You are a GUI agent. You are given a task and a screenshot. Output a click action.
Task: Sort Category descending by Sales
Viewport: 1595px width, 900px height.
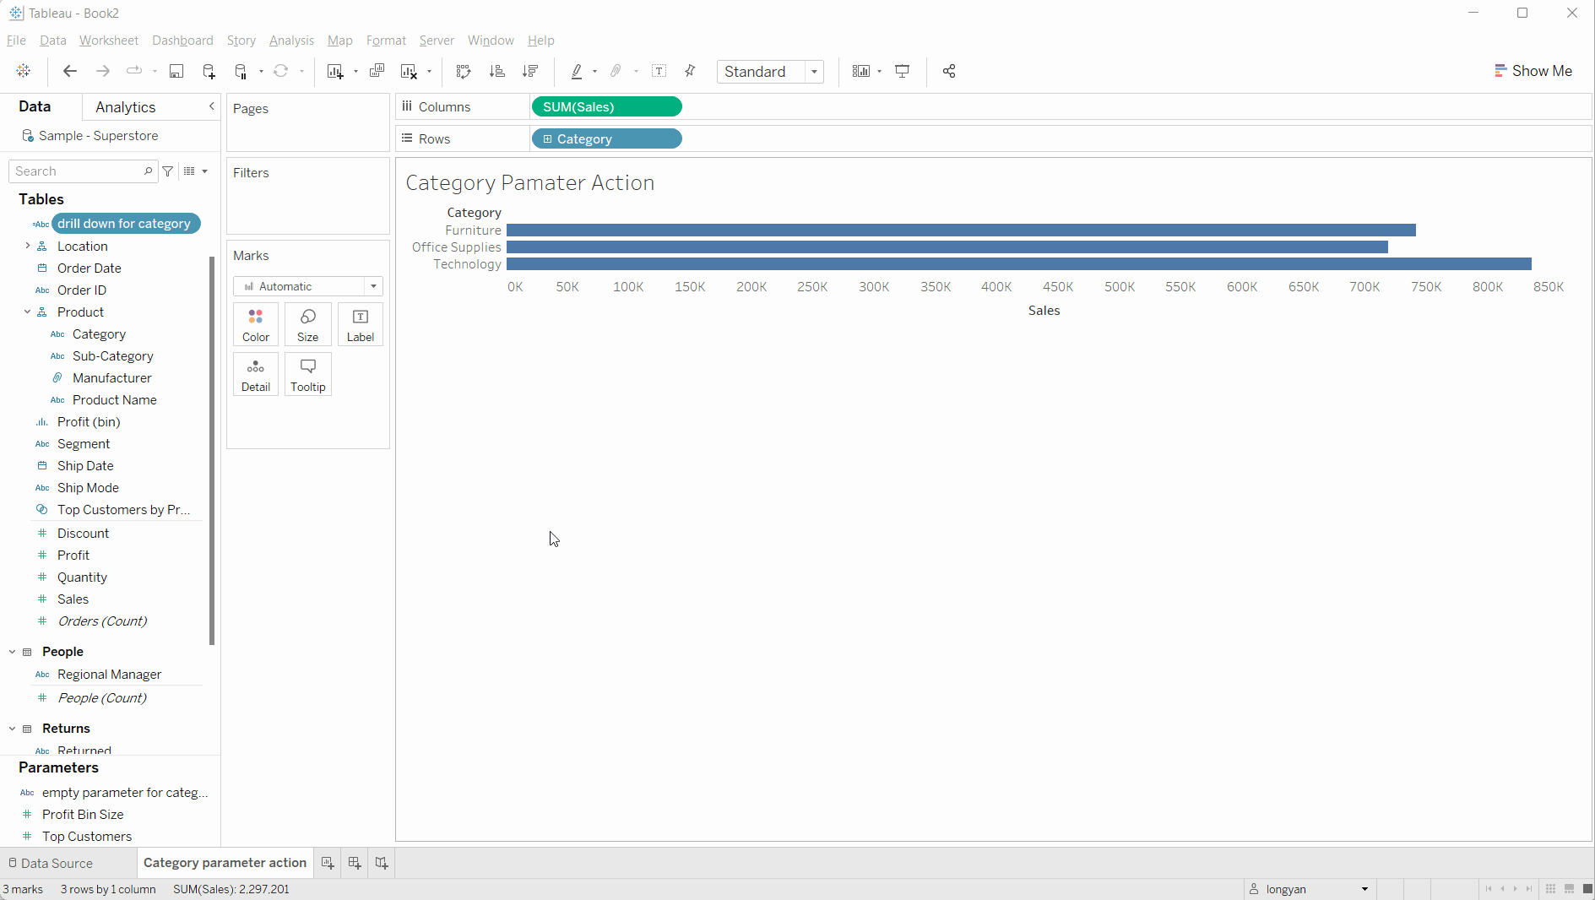pos(530,71)
